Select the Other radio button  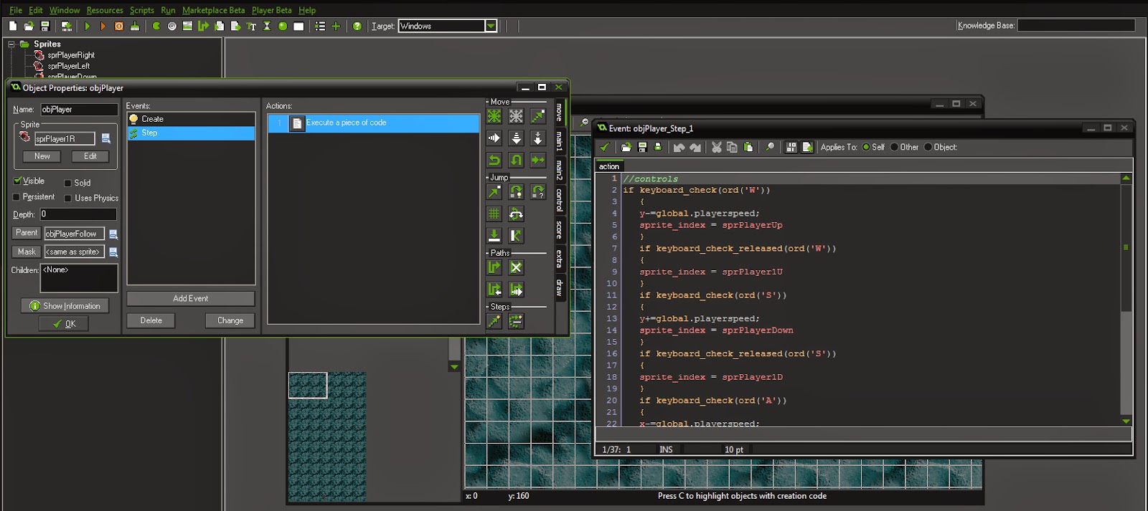coord(895,147)
